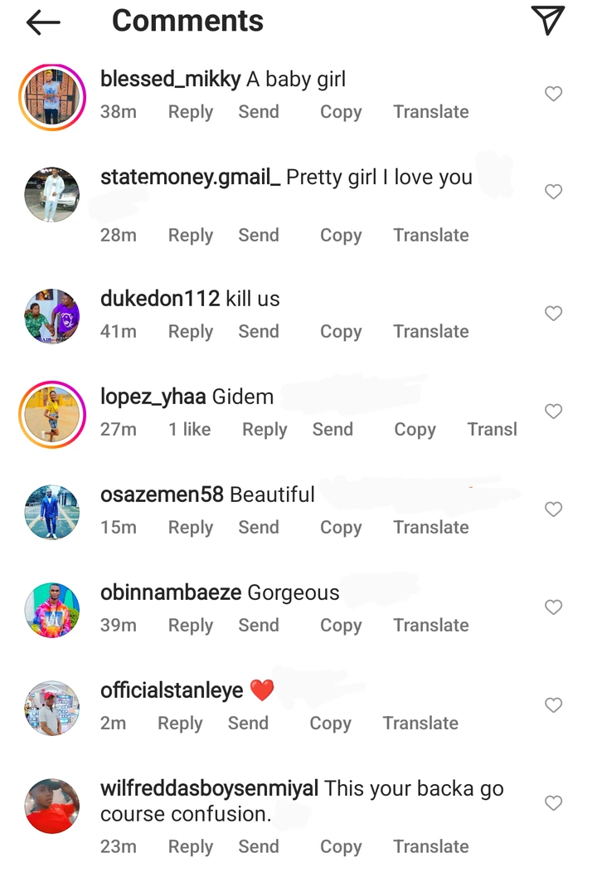Screen dimensions: 597x882
Task: Open the share paper-plane icon
Action: 547,21
